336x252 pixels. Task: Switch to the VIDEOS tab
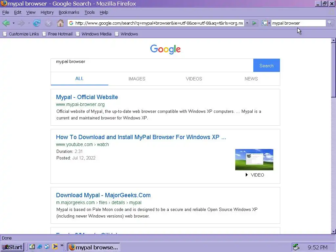pos(194,79)
